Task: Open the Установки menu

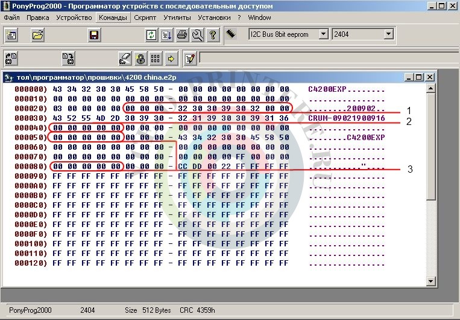Action: point(214,18)
